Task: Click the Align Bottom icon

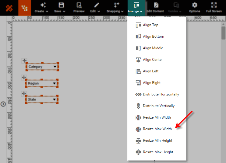Action: click(x=138, y=37)
